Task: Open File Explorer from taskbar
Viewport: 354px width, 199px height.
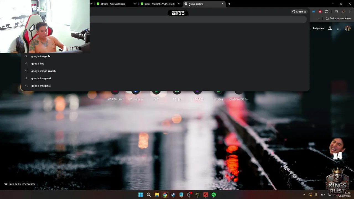Action: tap(157, 195)
